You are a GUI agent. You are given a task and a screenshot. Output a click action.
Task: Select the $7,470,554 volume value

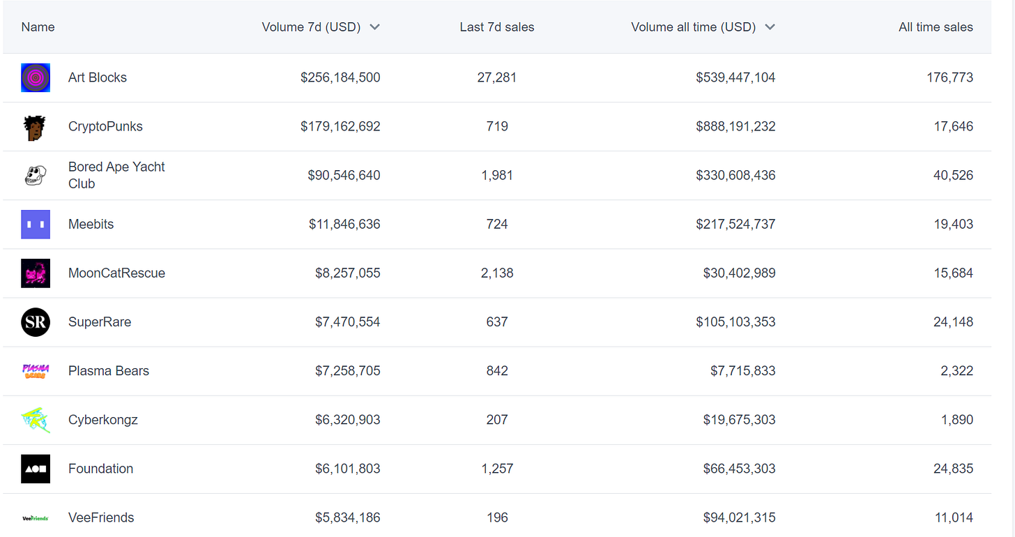tap(348, 322)
